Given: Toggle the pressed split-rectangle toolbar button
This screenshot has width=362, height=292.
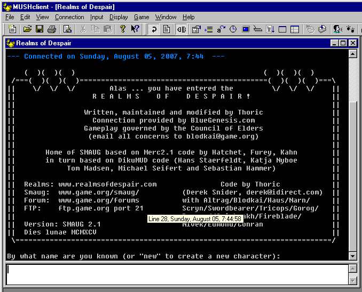Looking at the screenshot, I should 181,29.
